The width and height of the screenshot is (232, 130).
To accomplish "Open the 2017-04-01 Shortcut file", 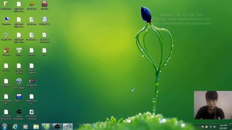I will point(32,114).
